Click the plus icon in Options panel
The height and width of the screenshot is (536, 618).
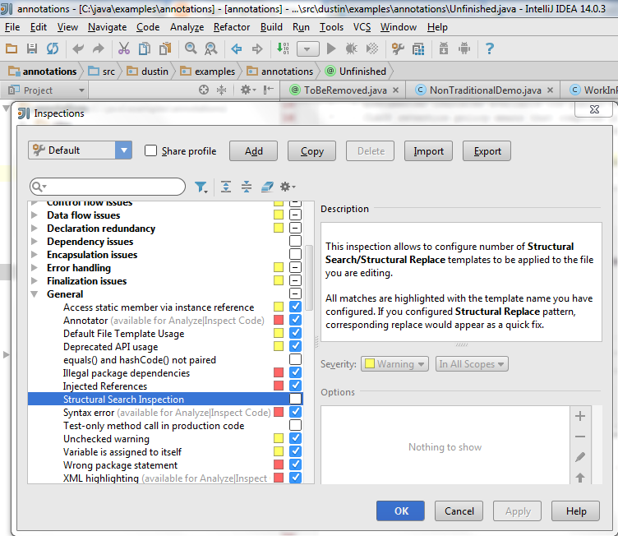pyautogui.click(x=579, y=416)
